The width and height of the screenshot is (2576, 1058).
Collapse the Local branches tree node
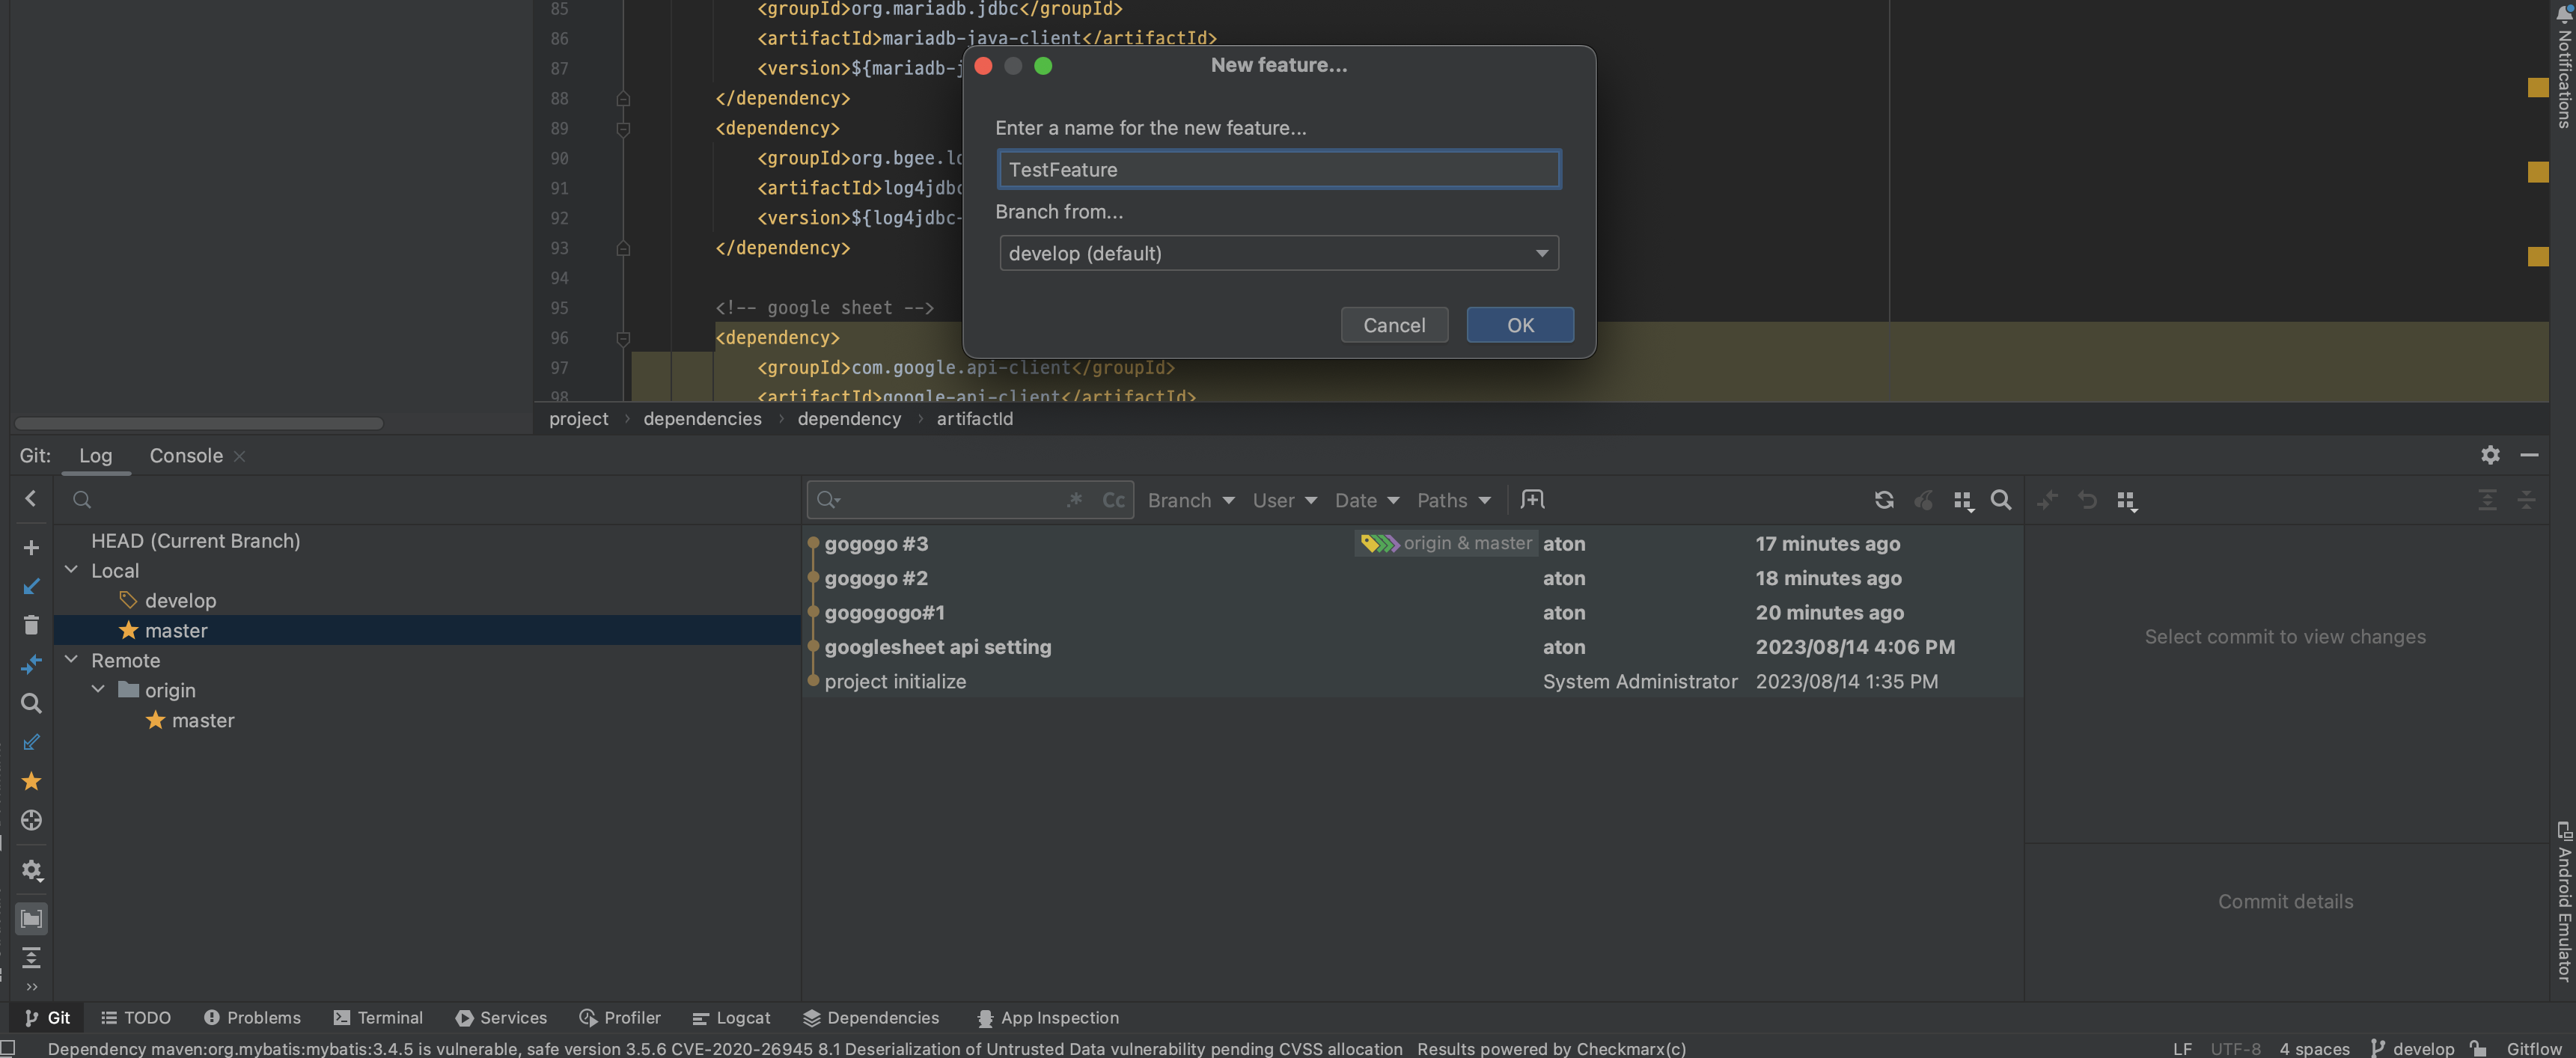tap(72, 570)
